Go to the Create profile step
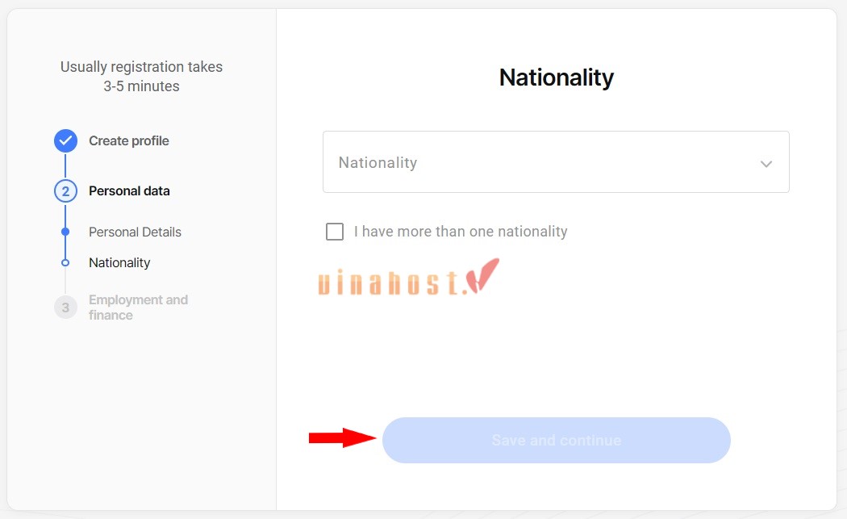The image size is (847, 519). point(129,141)
